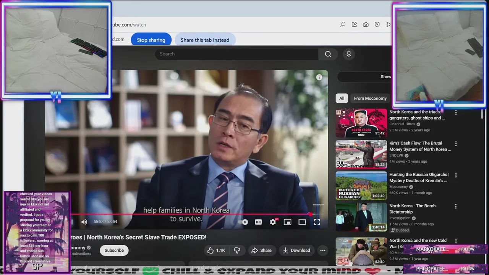Viewport: 489px width, 275px height.
Task: Open more actions ellipsis below video
Action: (323, 251)
